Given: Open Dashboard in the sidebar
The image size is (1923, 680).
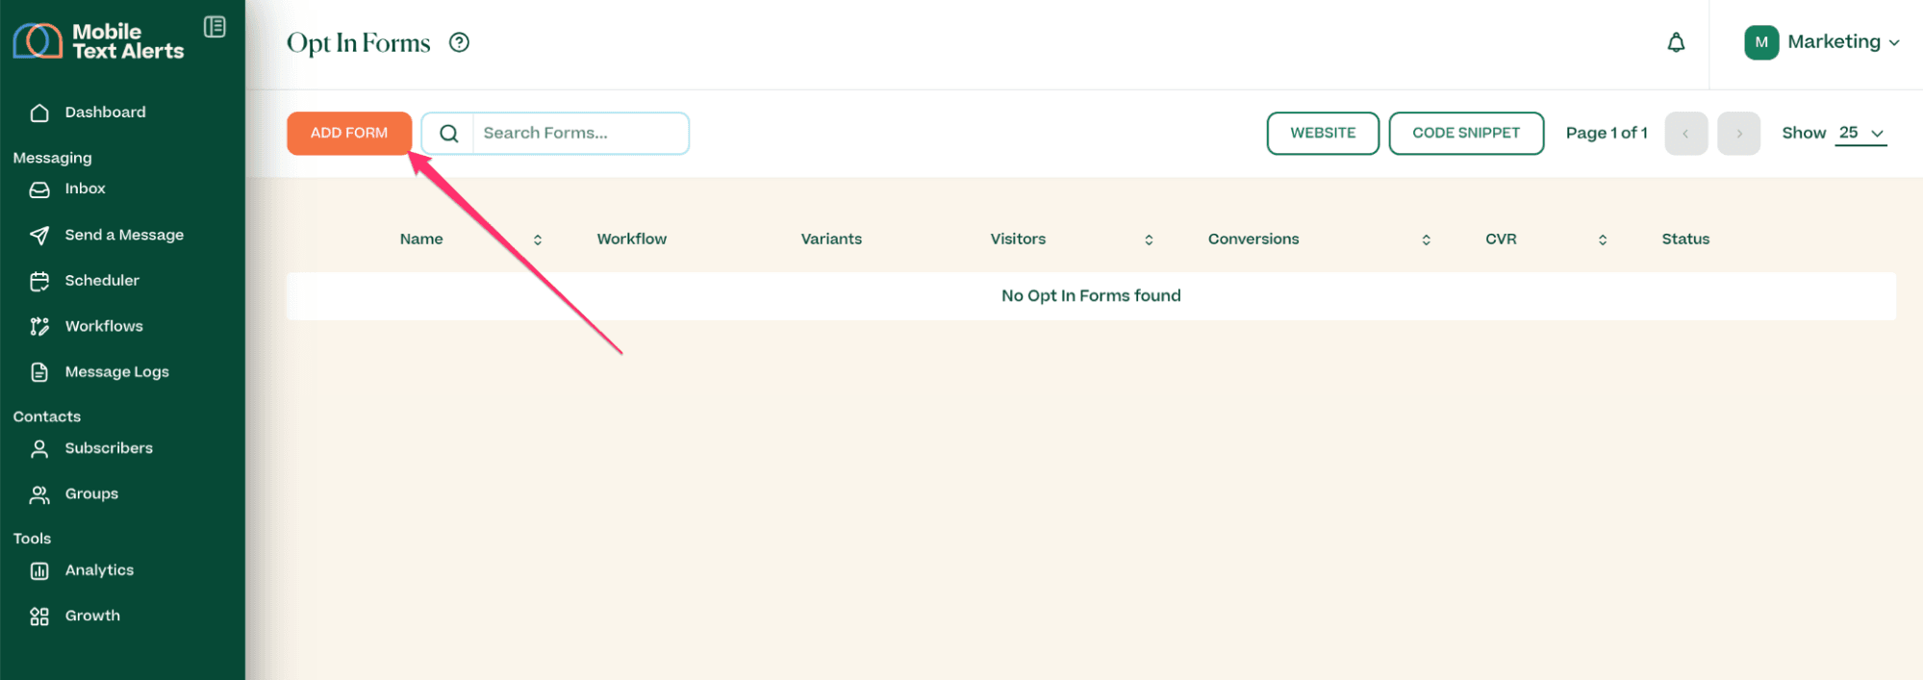Looking at the screenshot, I should 105,113.
